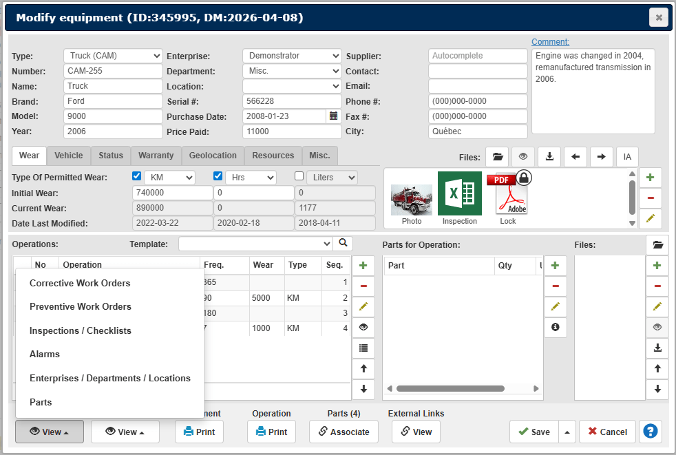The height and width of the screenshot is (455, 676).
Task: Enable the Liters wear type checkbox
Action: pos(299,176)
